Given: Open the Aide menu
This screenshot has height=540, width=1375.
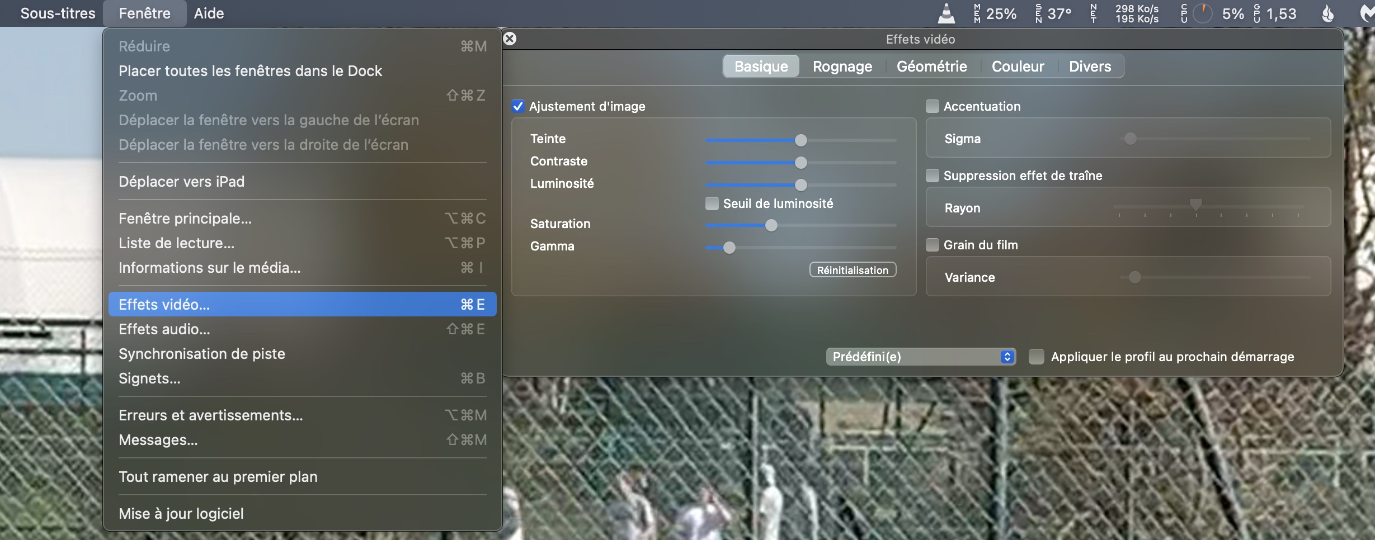Looking at the screenshot, I should (x=209, y=13).
